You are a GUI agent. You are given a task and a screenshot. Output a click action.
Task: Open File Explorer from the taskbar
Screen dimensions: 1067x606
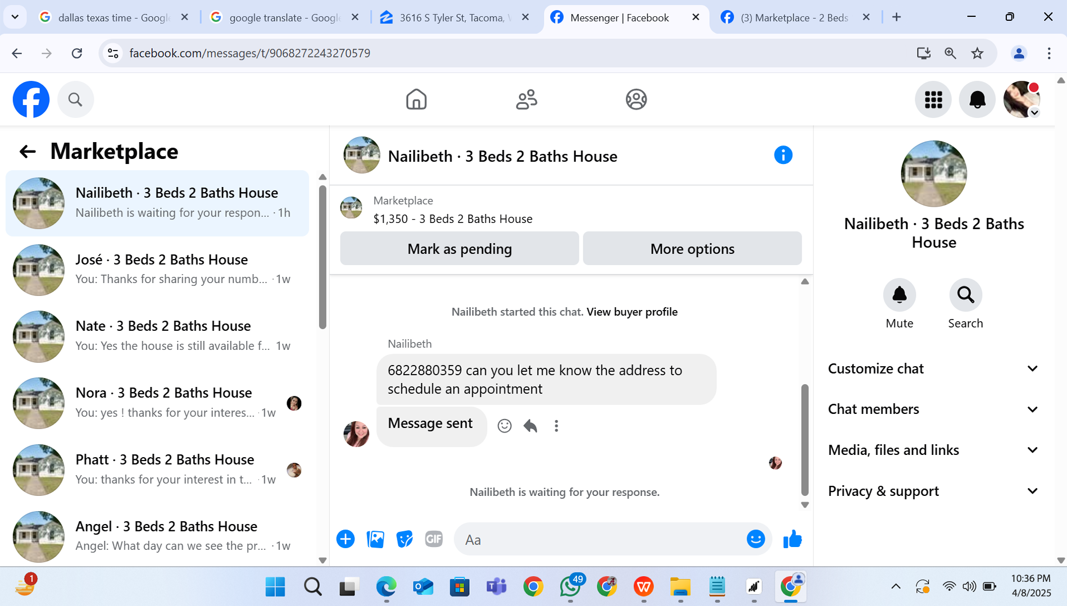coord(680,586)
